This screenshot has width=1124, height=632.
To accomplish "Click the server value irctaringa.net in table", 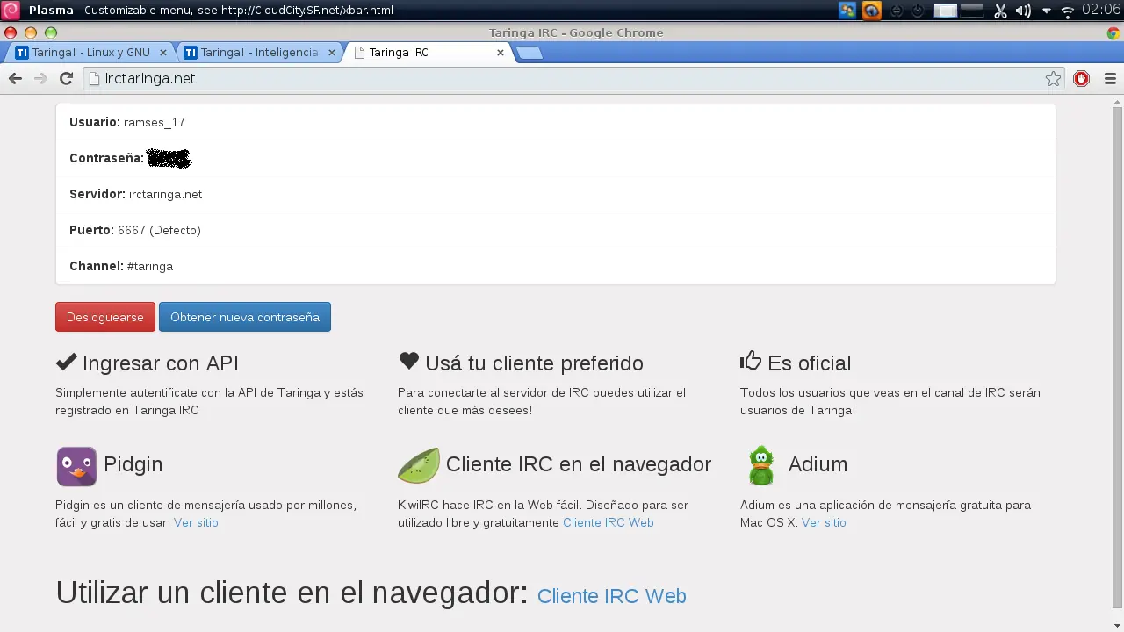I will (x=165, y=194).
